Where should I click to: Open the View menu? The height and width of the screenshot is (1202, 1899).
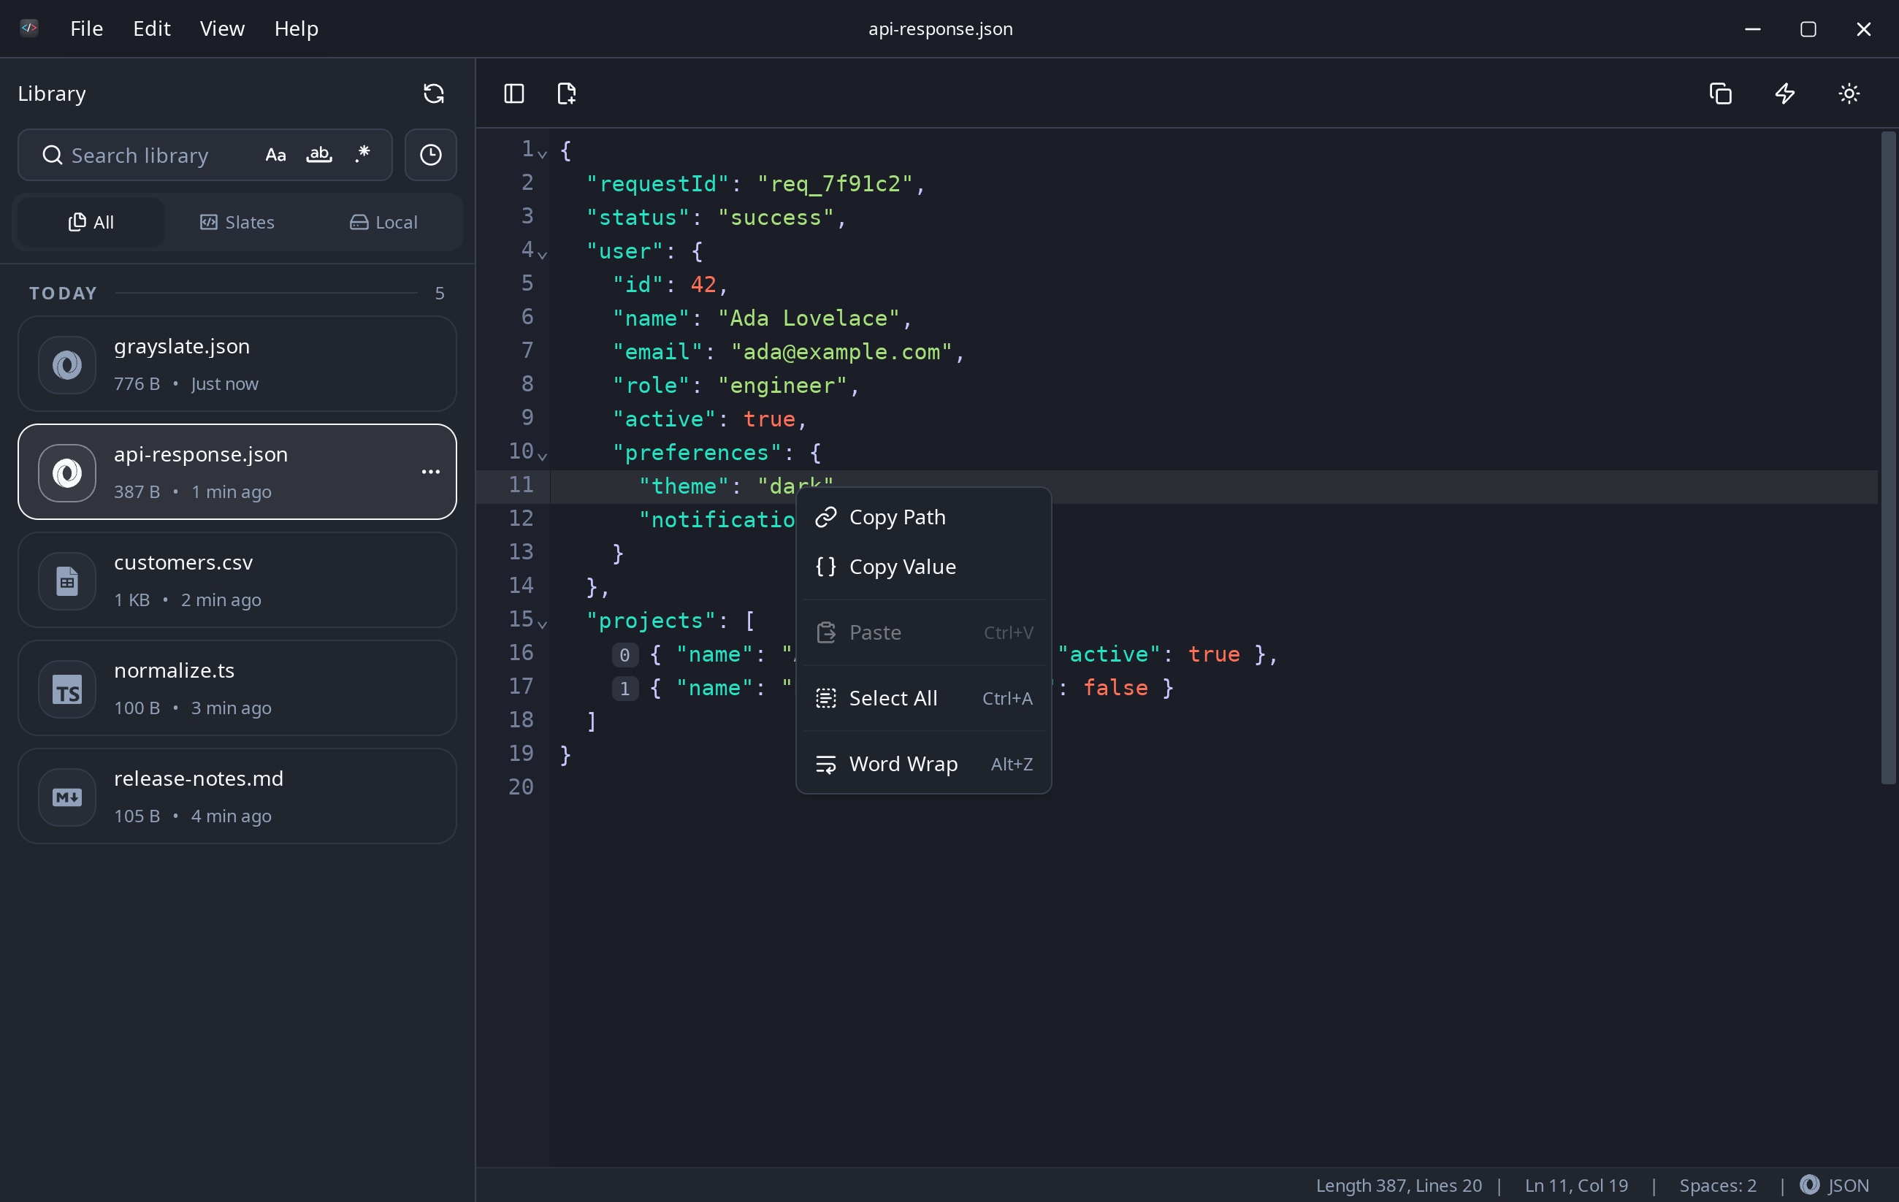coord(222,28)
